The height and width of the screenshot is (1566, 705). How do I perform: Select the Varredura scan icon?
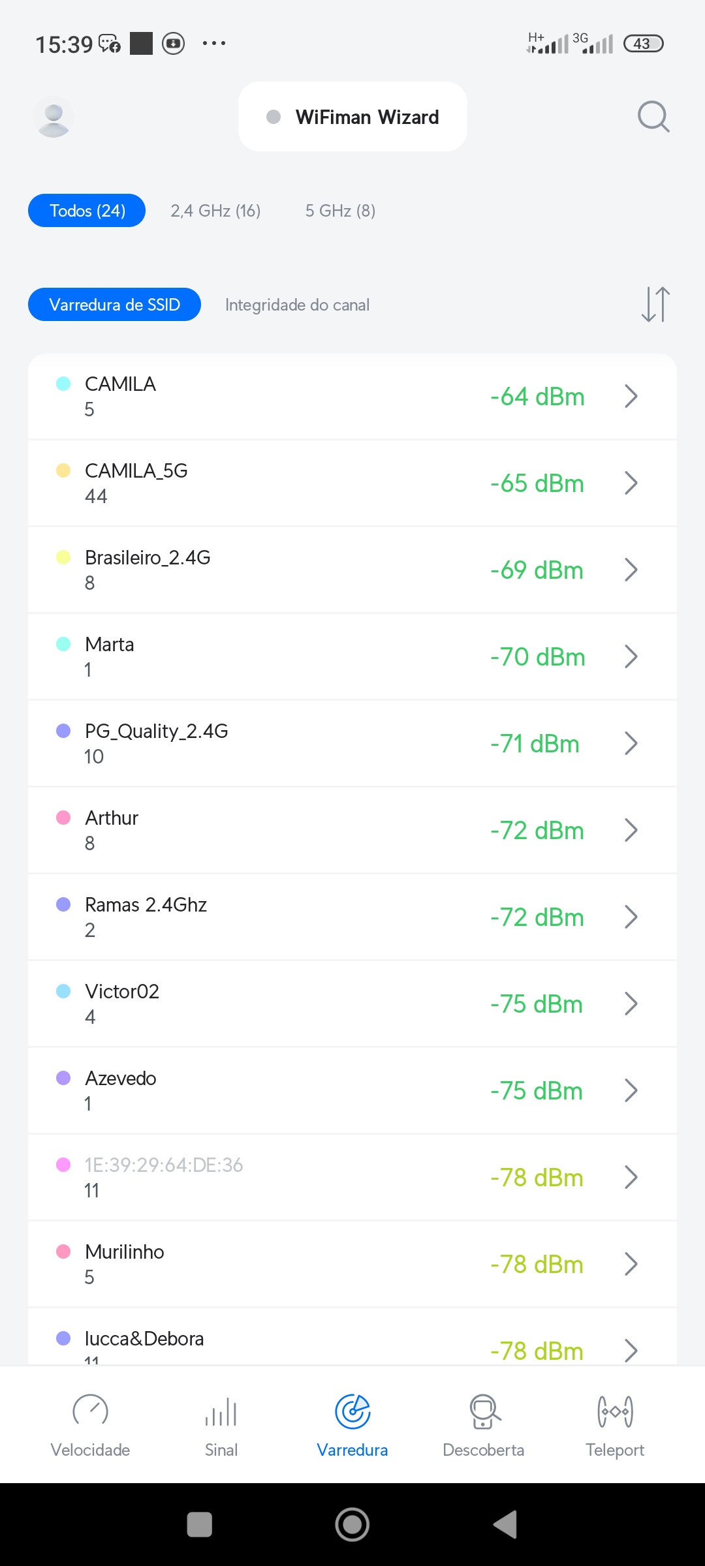352,1412
